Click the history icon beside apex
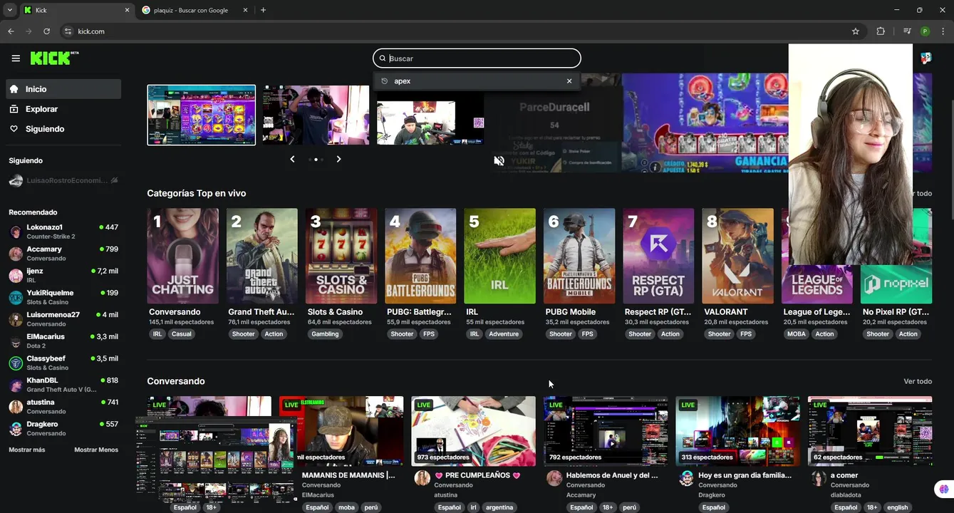The width and height of the screenshot is (954, 513). pyautogui.click(x=385, y=81)
